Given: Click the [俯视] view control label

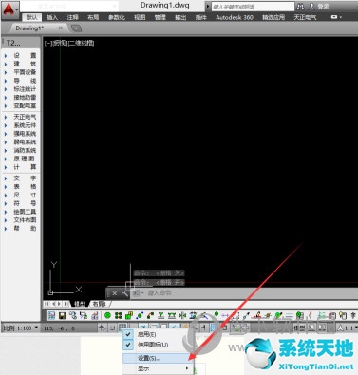Looking at the screenshot, I should [60, 43].
